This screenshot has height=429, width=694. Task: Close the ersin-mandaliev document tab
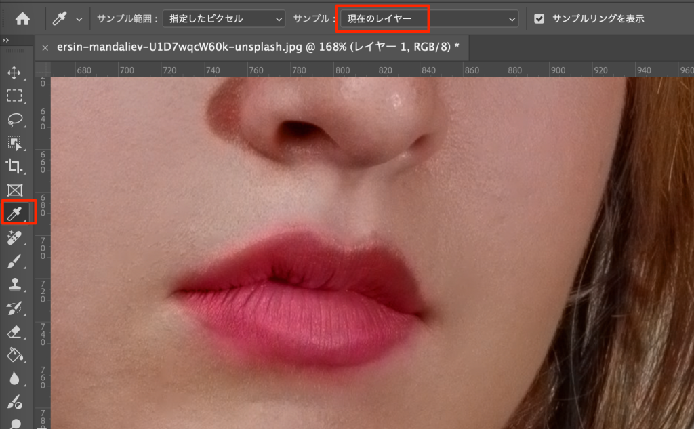click(x=45, y=48)
